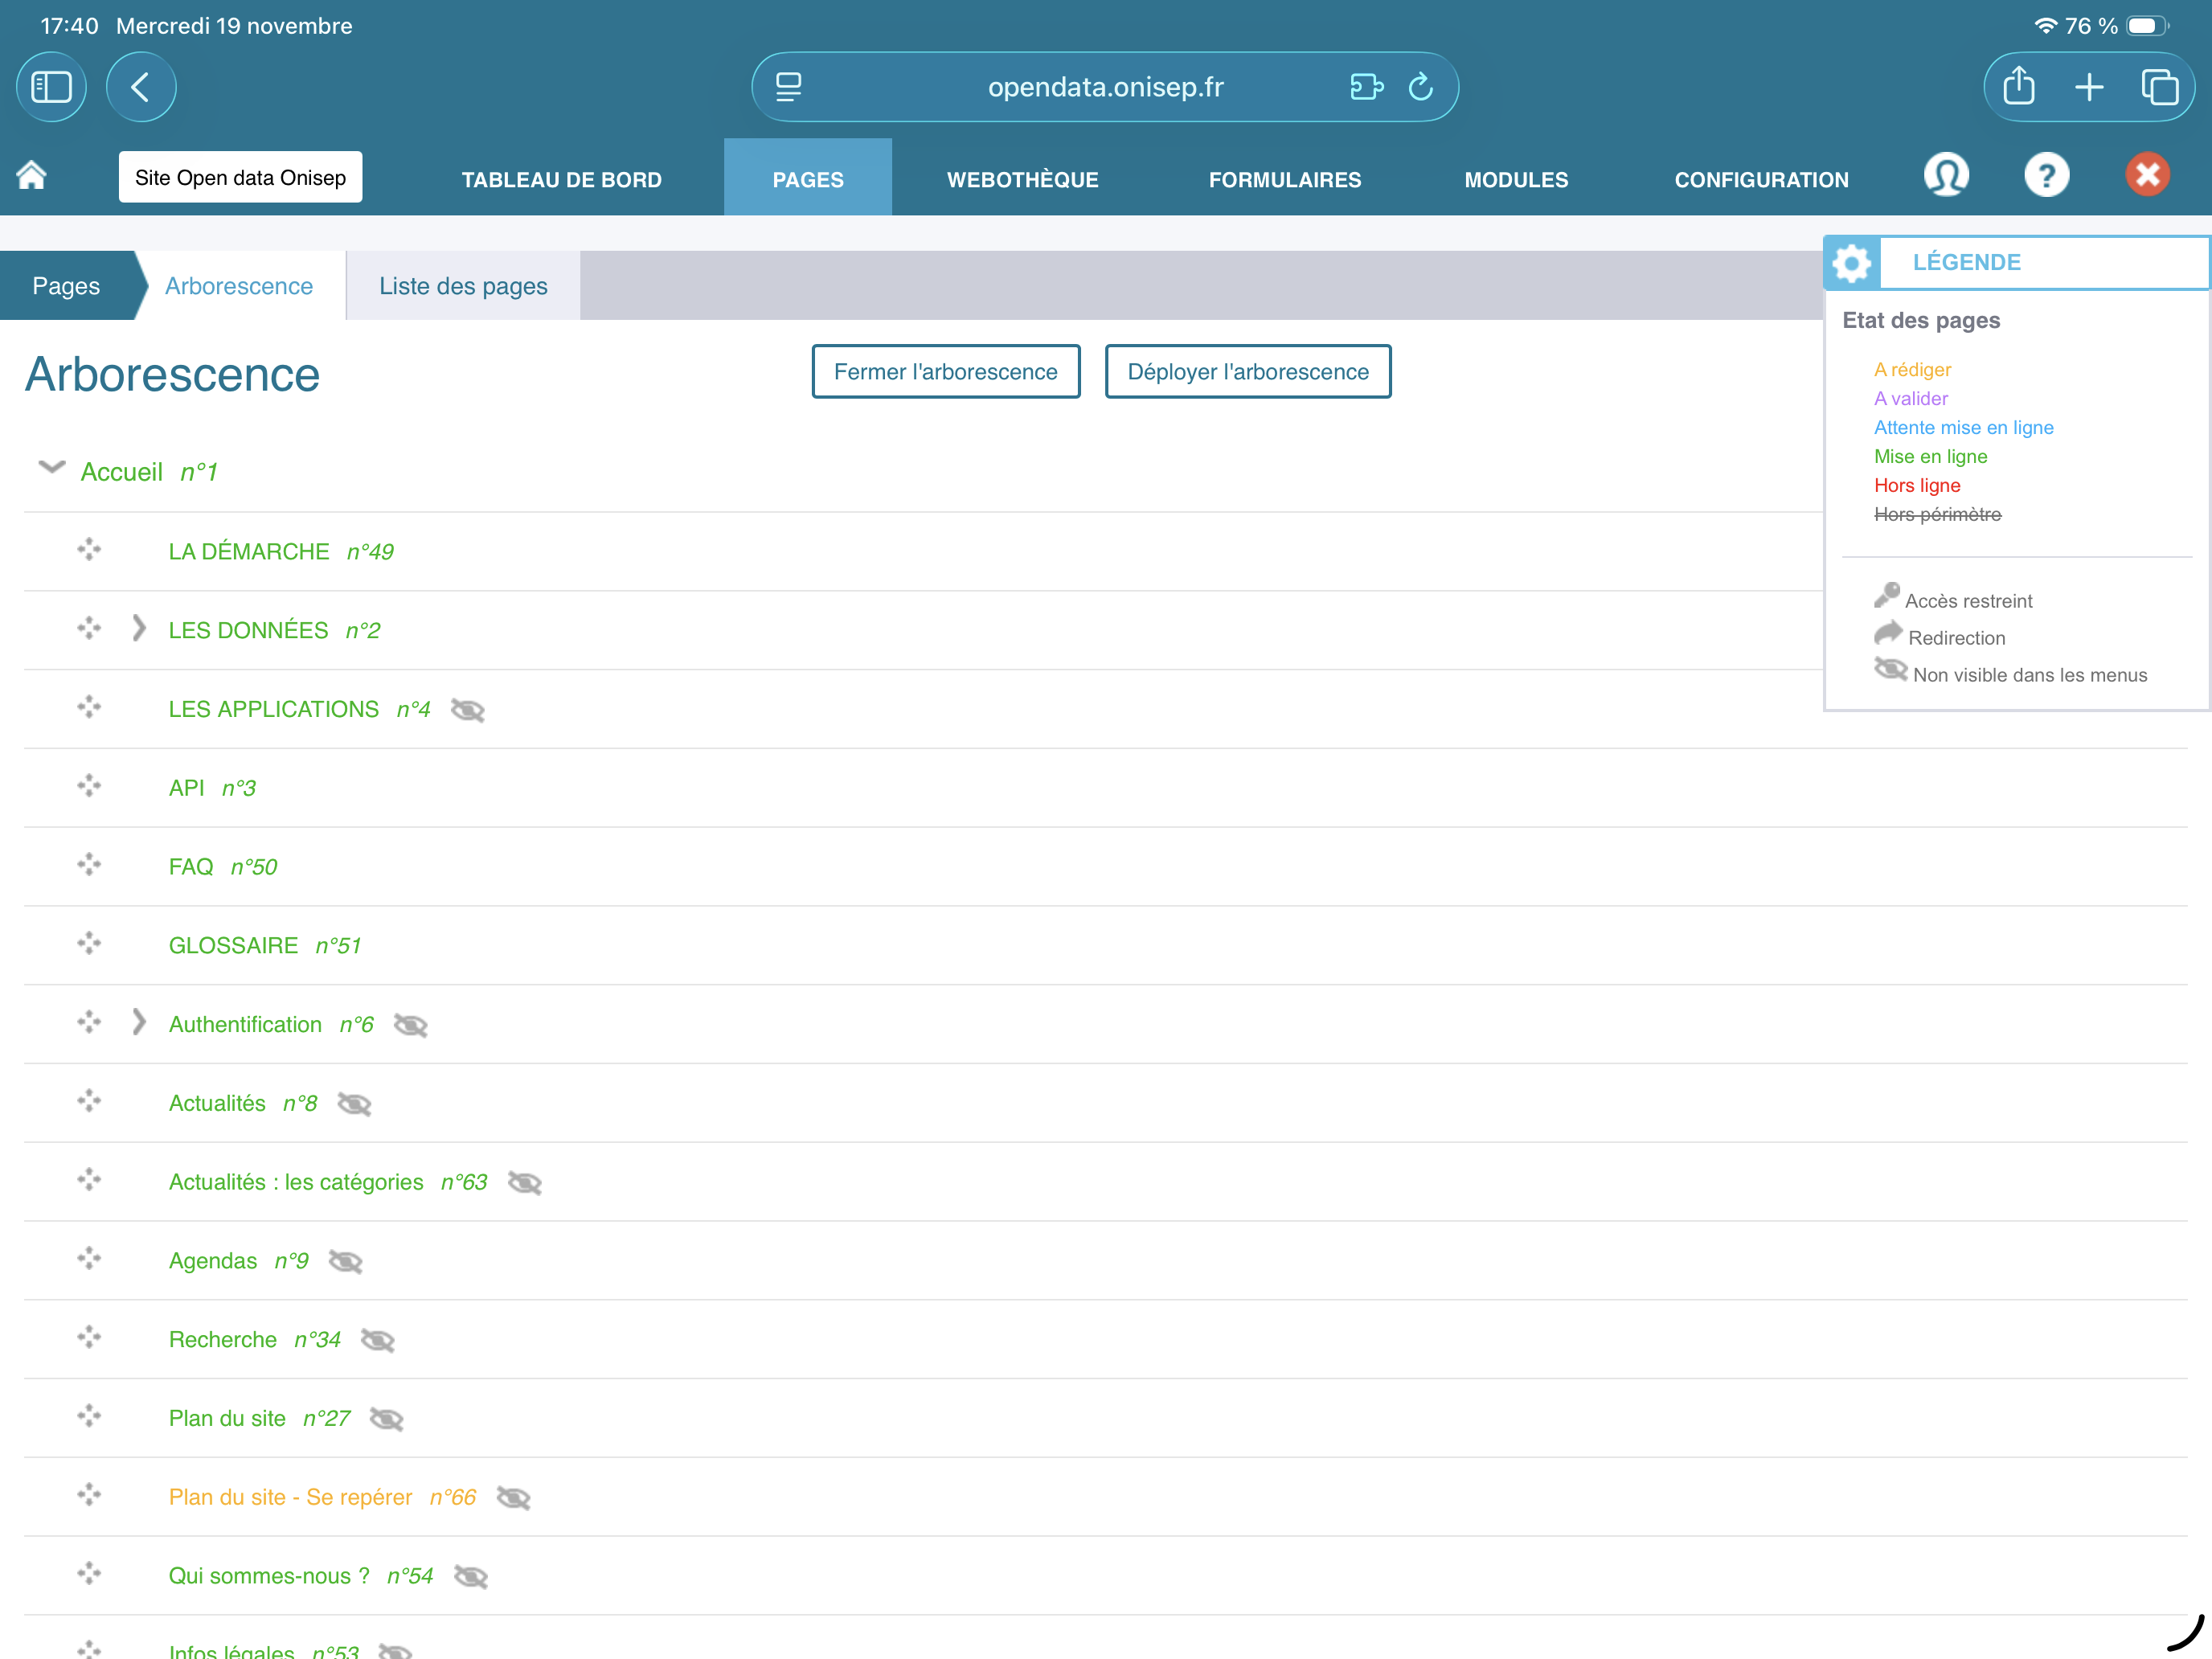
Task: Toggle the Safari sidebar button
Action: [x=51, y=87]
